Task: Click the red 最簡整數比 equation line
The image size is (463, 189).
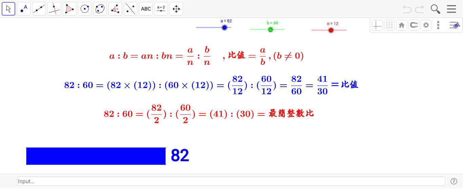Action: [x=209, y=114]
